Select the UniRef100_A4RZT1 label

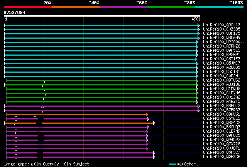point(222,102)
